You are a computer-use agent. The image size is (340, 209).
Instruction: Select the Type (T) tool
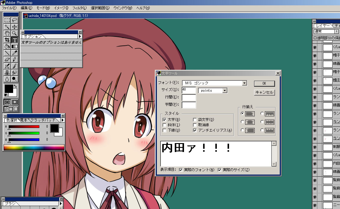click(x=15, y=40)
